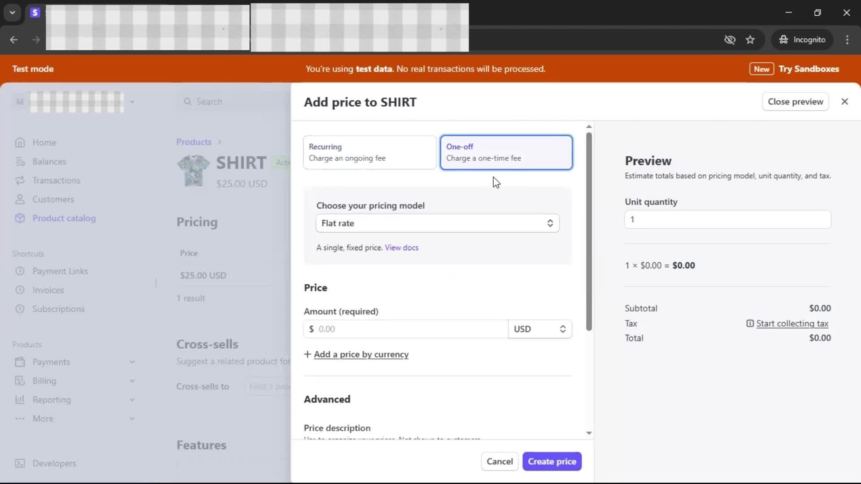Click the Home icon in sidebar

click(20, 143)
